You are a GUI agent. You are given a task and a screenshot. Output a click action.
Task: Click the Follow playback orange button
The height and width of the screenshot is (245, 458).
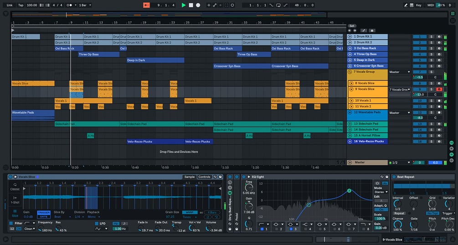146,5
